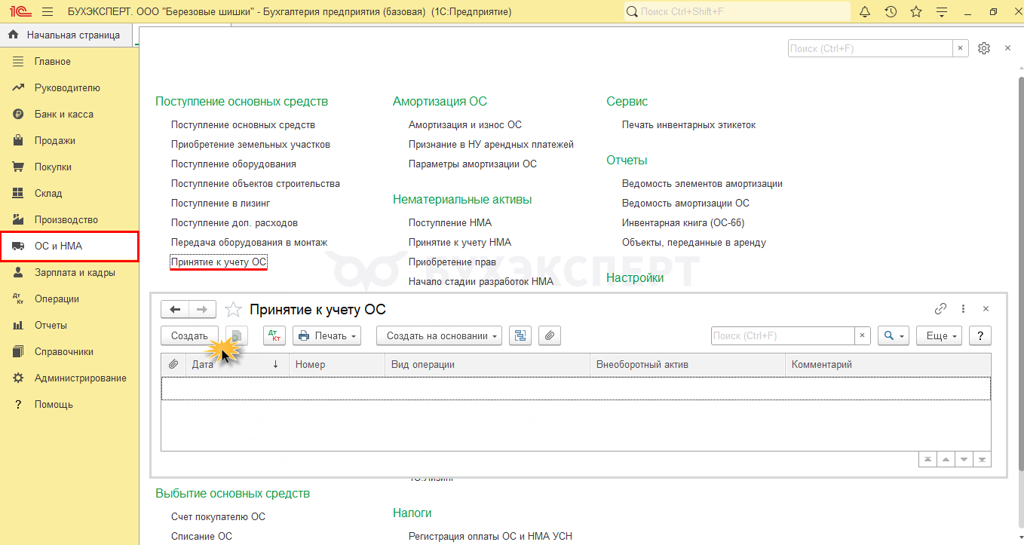The height and width of the screenshot is (545, 1024).
Task: Open the Банк и касса section
Action: click(x=64, y=115)
